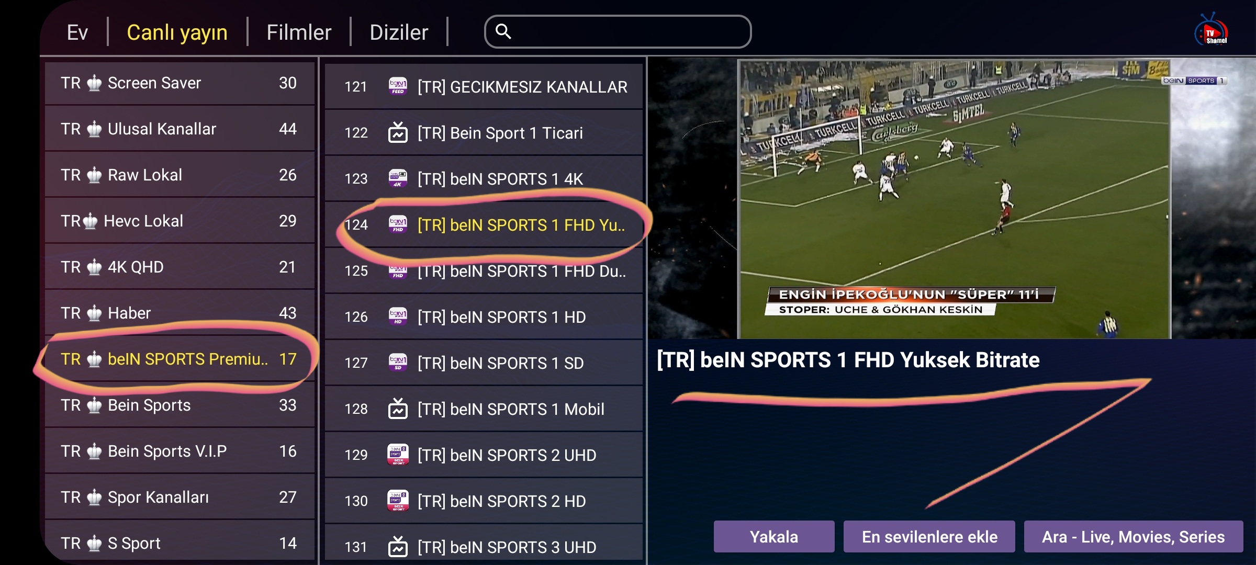The width and height of the screenshot is (1256, 565).
Task: Open the TR Spor Kanalları category
Action: coord(180,497)
